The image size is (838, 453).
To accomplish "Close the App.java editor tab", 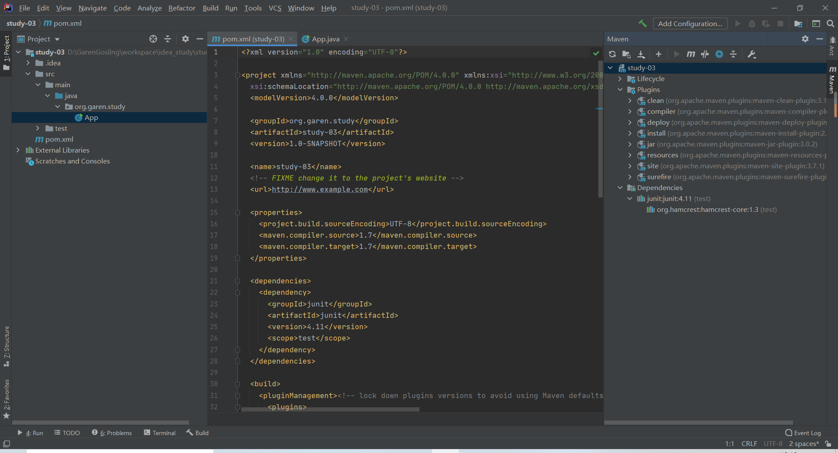I will click(346, 39).
